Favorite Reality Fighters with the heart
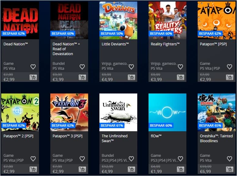237x176 pixels. tap(180, 67)
